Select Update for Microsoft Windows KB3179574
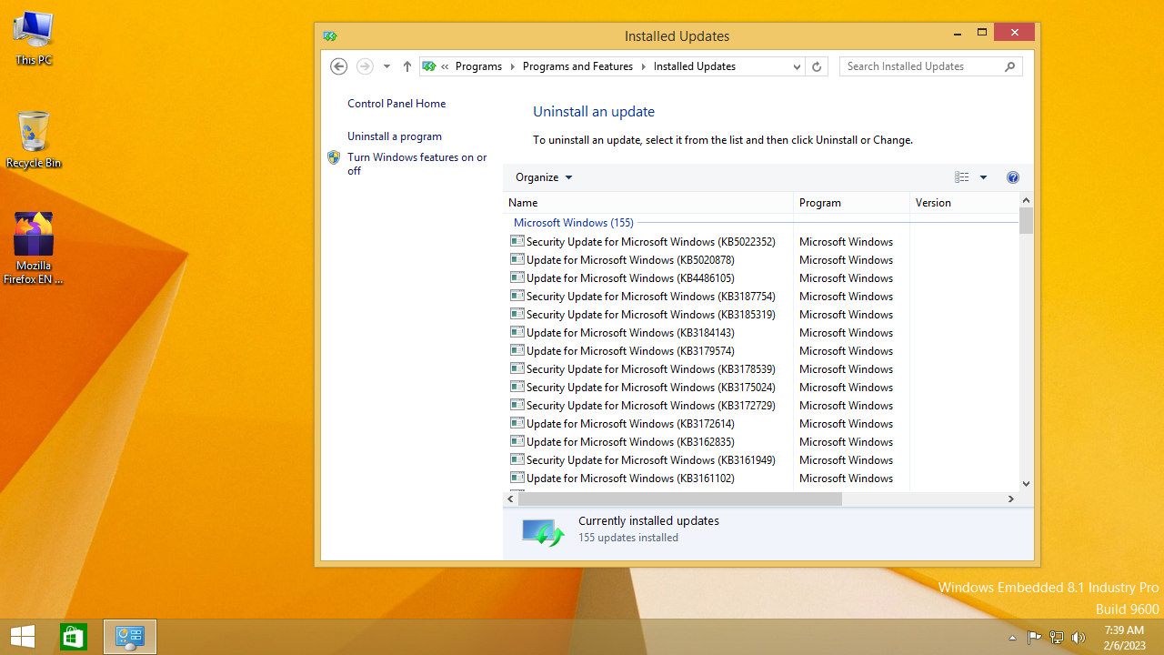 [762, 350]
